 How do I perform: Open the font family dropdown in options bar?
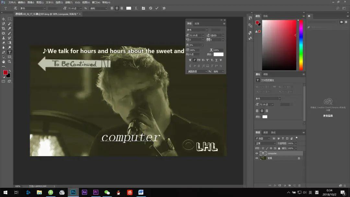click(x=32, y=8)
